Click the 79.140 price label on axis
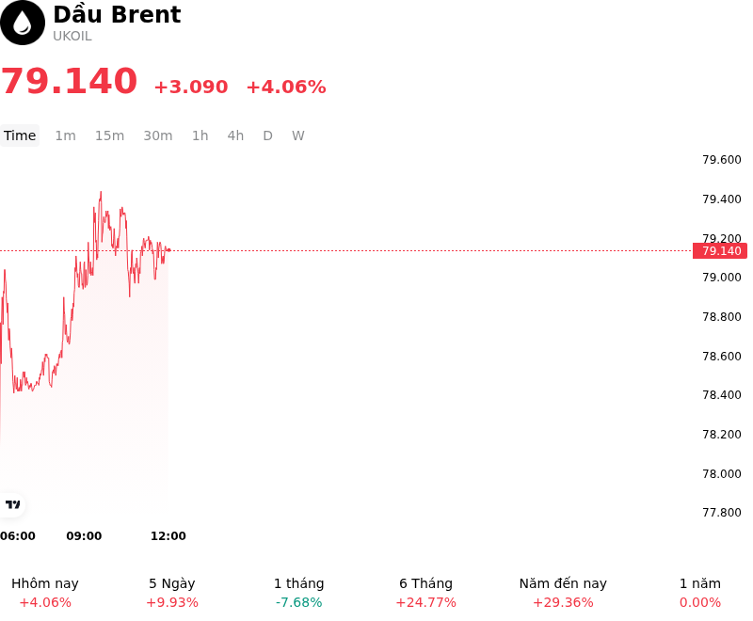The image size is (753, 621). [720, 250]
